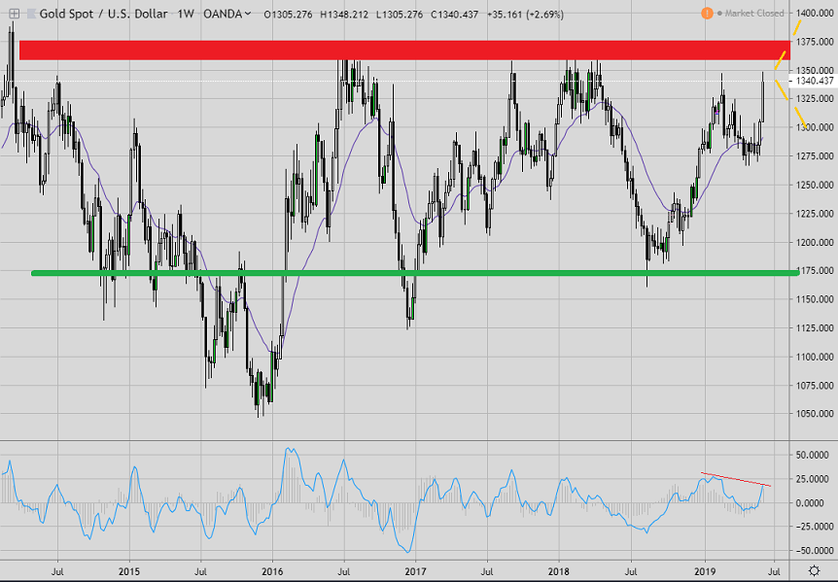Click the low value L1305.276
This screenshot has height=582, width=838.
tap(400, 15)
